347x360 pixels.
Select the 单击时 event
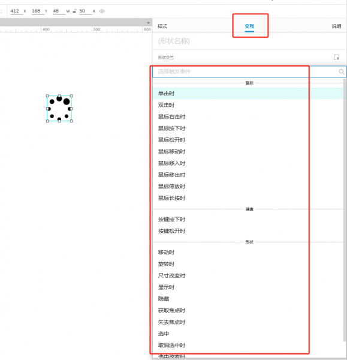(x=248, y=94)
